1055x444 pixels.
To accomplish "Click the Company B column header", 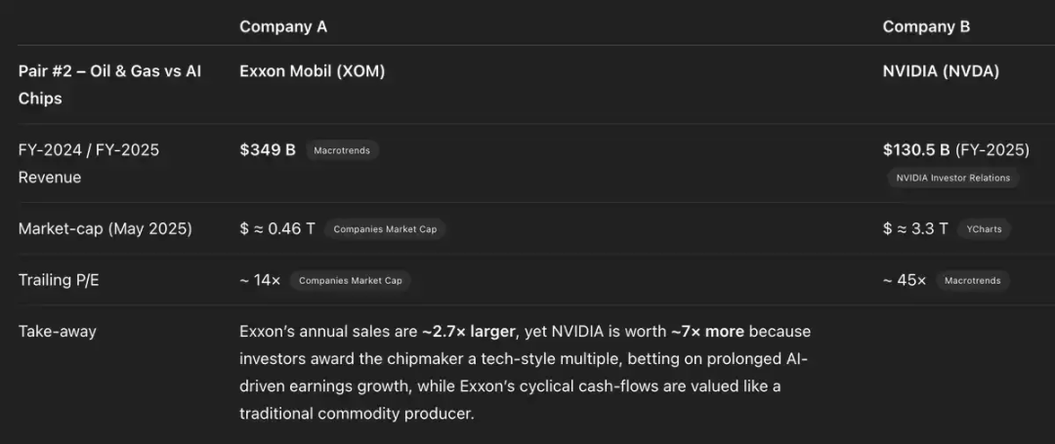I will (x=926, y=26).
